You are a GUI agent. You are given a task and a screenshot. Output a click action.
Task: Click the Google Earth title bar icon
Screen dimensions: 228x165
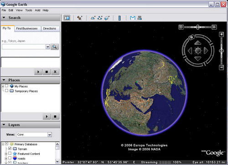pyautogui.click(x=3, y=4)
